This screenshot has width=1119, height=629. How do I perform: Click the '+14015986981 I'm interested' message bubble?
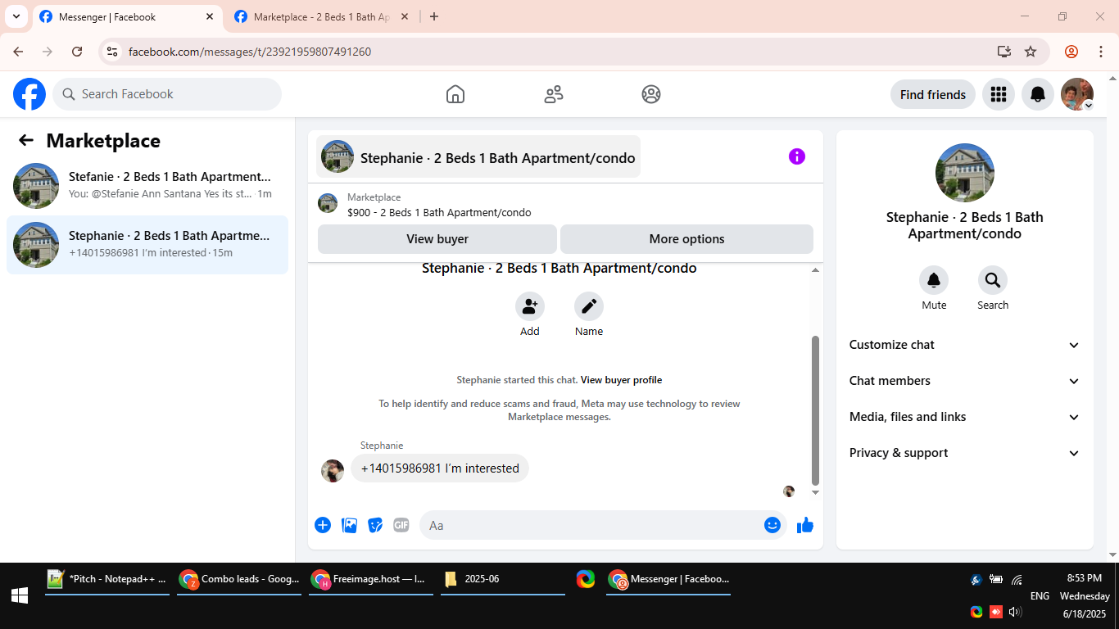pyautogui.click(x=440, y=468)
